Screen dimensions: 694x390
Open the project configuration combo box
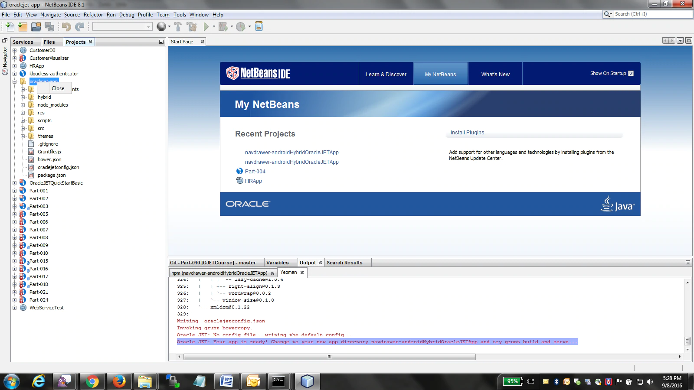tap(122, 27)
